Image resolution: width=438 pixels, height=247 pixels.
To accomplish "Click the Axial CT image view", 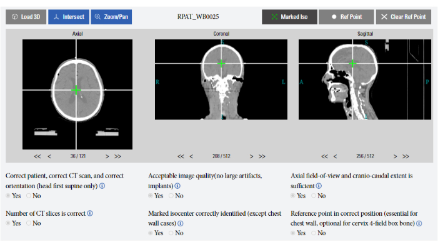I will 77,94.
